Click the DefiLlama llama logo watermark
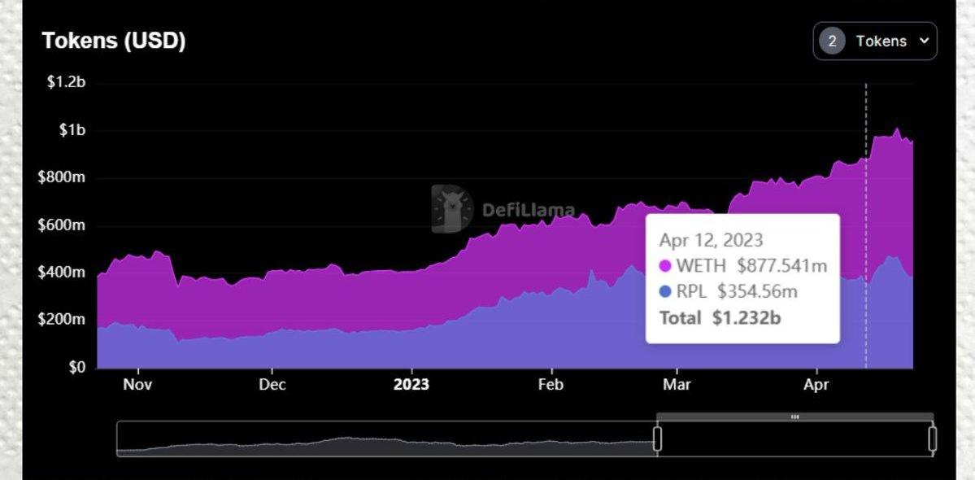 [x=452, y=209]
